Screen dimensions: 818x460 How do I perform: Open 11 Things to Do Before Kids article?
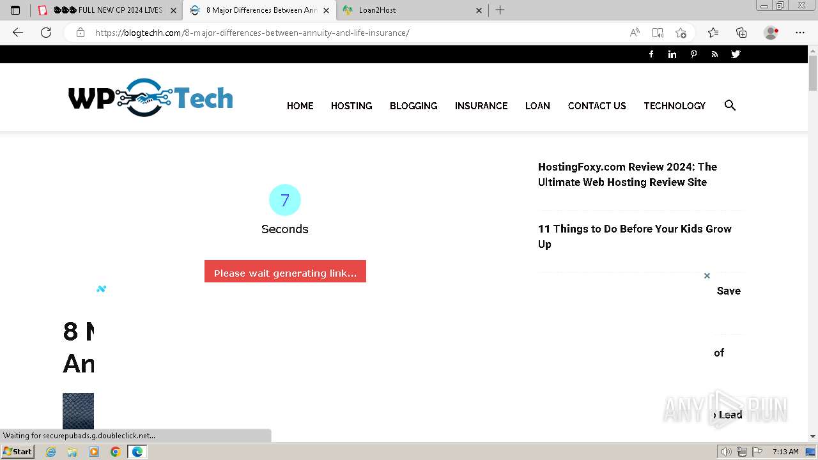(x=635, y=236)
